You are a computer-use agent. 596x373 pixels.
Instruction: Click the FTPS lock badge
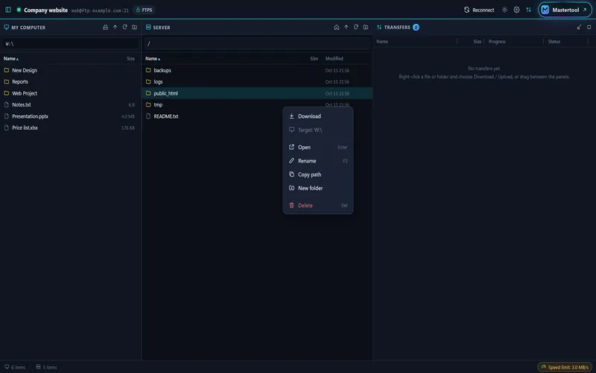(144, 10)
